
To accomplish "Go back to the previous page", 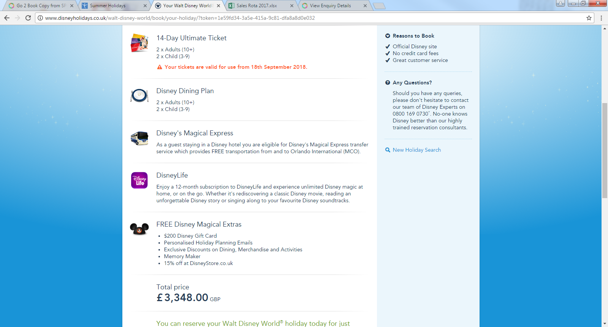I will click(6, 18).
